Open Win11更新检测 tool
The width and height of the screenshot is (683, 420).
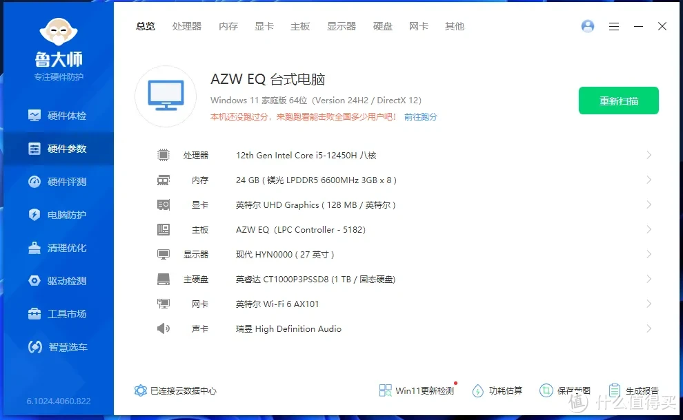coord(417,390)
